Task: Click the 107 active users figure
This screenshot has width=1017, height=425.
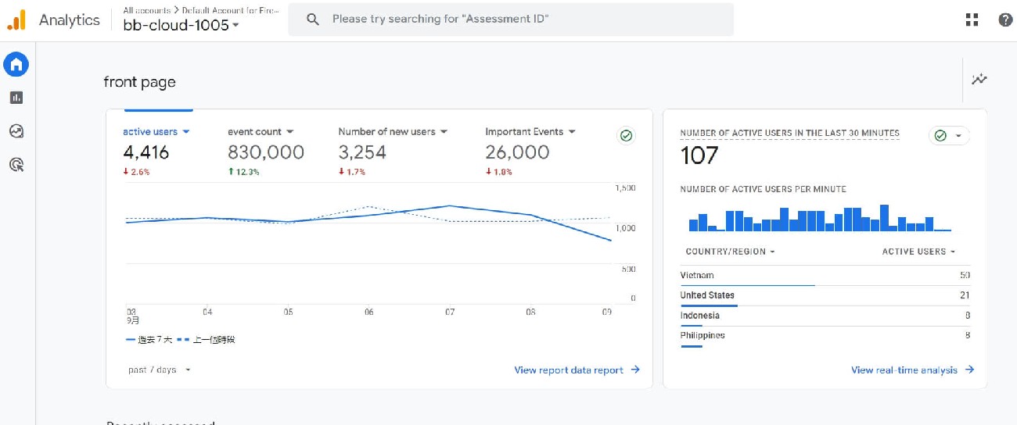Action: (x=699, y=155)
